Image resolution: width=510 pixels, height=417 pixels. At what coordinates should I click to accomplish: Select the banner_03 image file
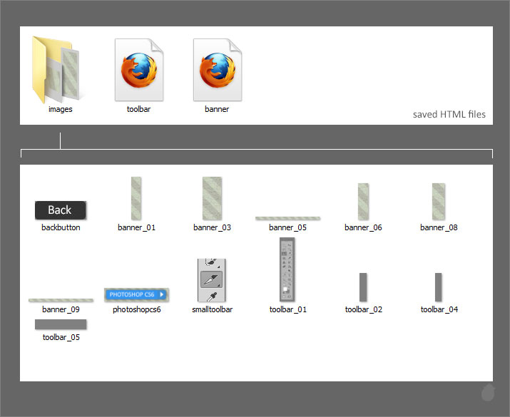click(x=212, y=199)
